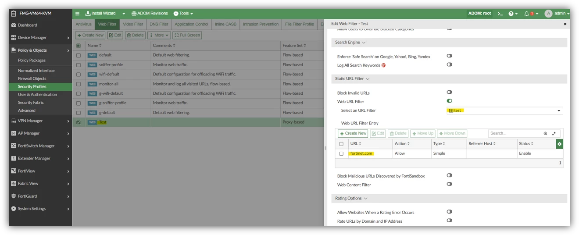Switch to the File Filter Profile tab

click(x=300, y=24)
